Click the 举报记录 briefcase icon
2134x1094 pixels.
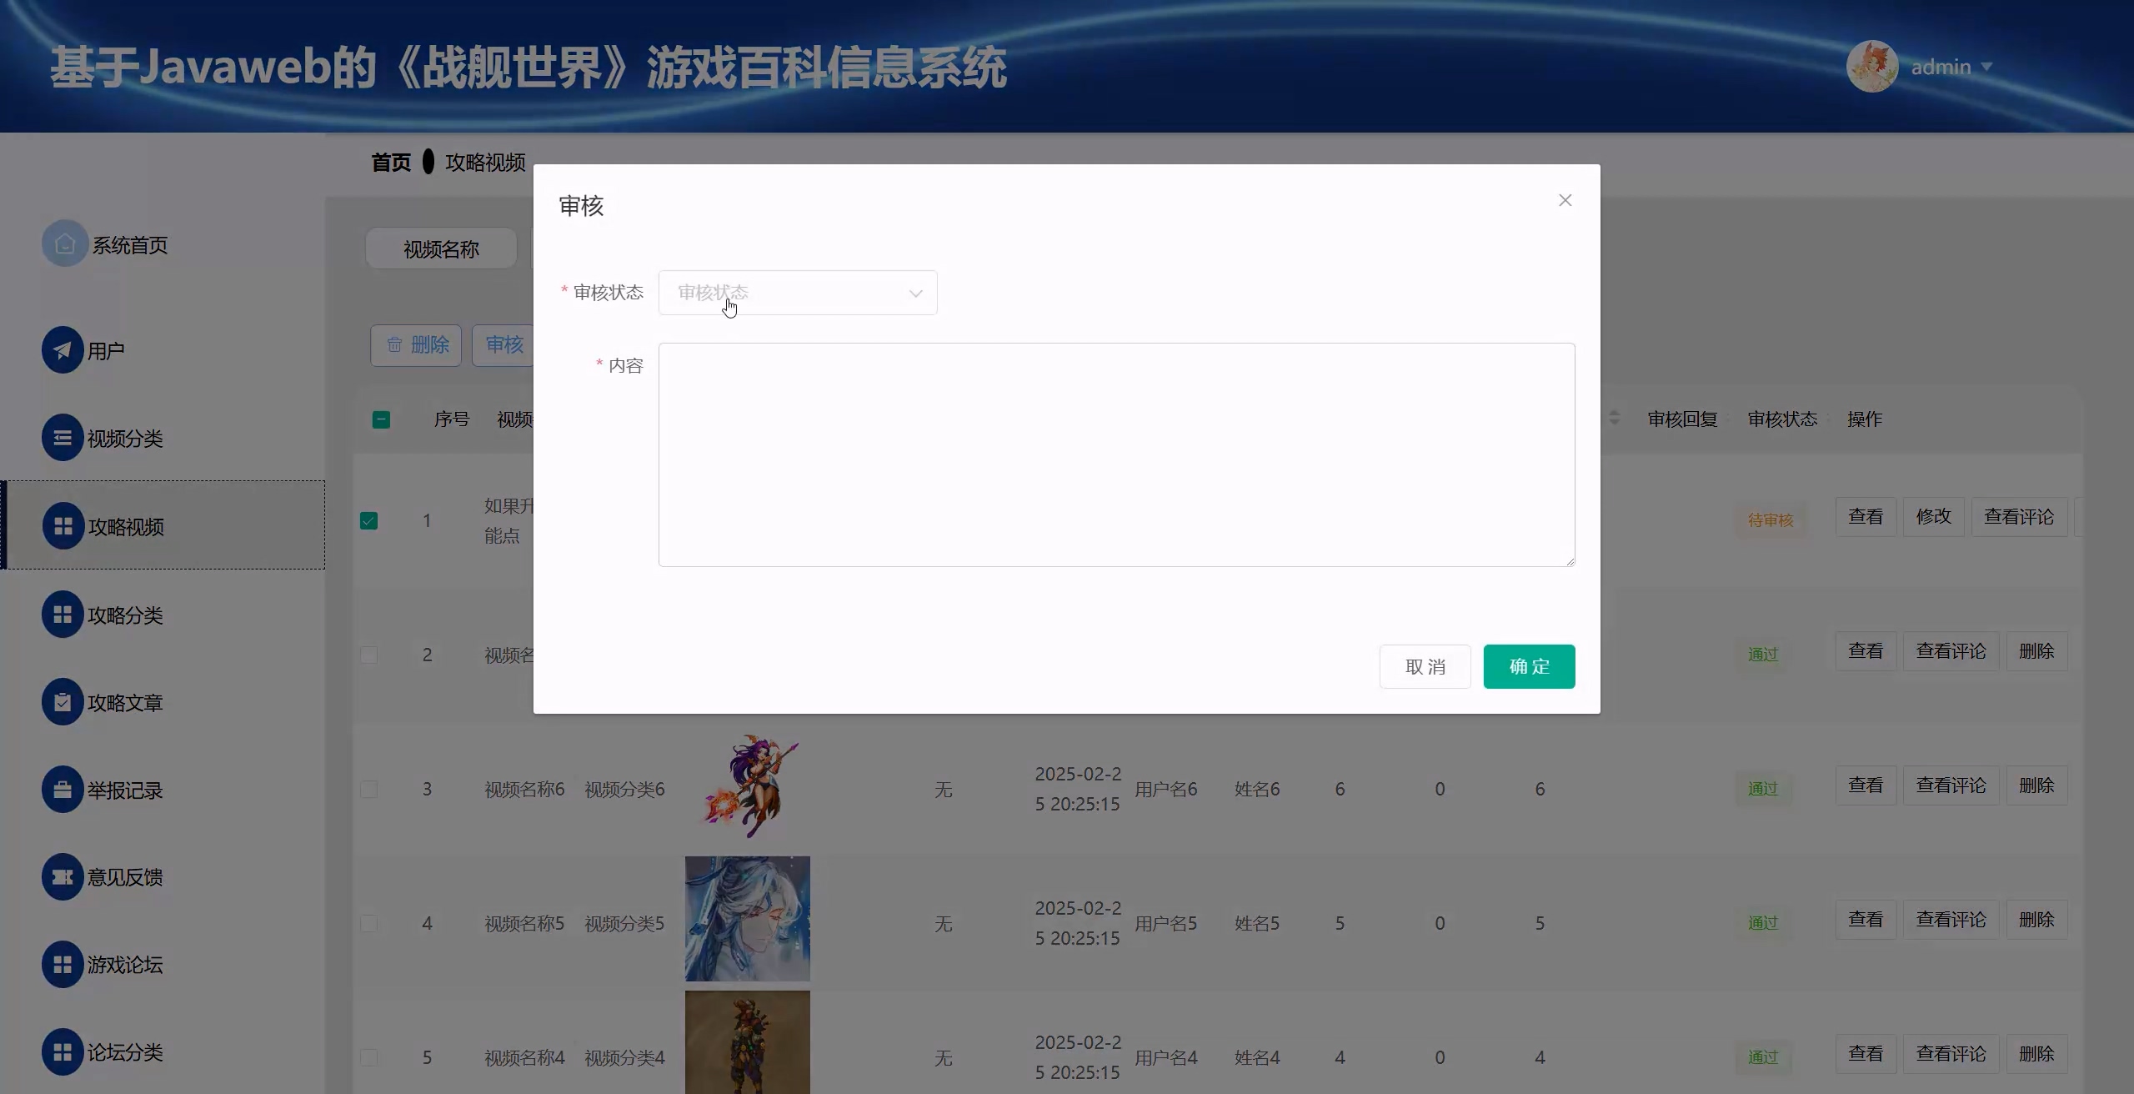[x=63, y=790]
